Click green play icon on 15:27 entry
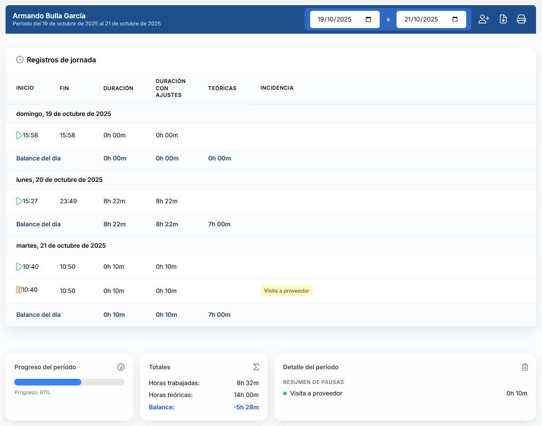 click(x=19, y=201)
